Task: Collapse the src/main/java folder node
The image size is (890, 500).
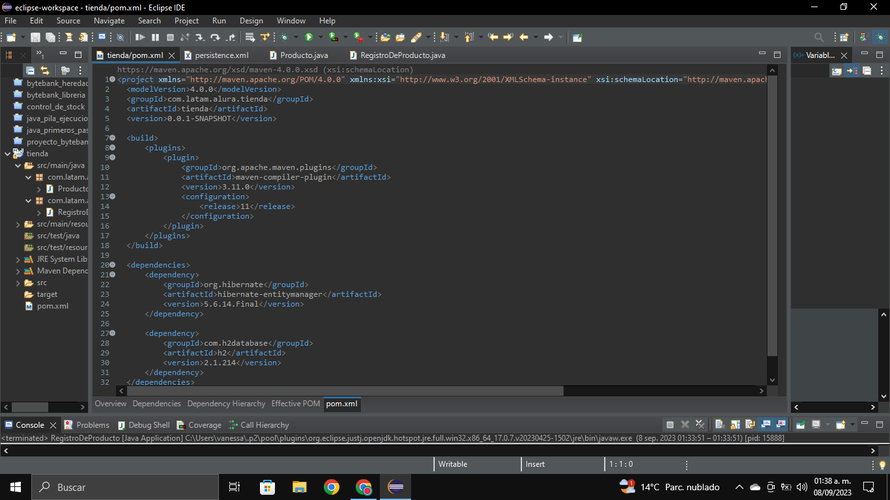Action: 18,165
